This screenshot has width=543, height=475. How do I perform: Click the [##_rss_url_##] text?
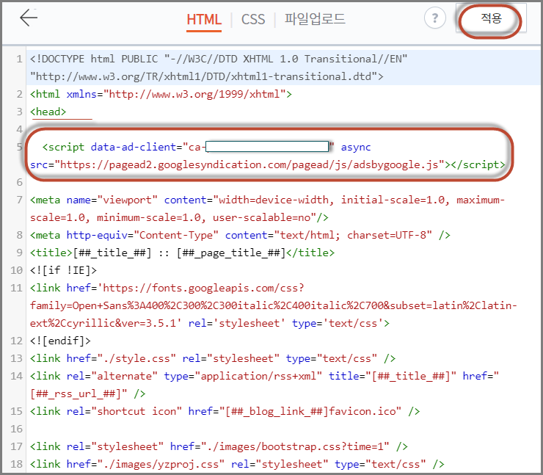click(x=76, y=394)
